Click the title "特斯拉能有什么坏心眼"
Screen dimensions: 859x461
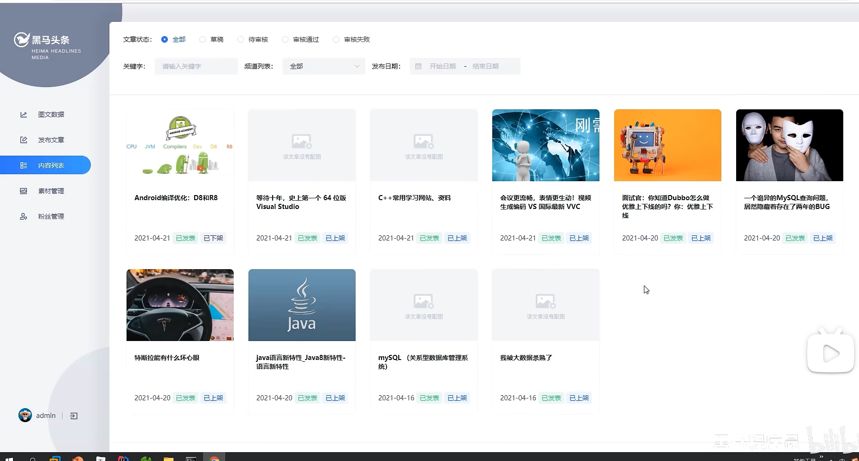coord(167,358)
